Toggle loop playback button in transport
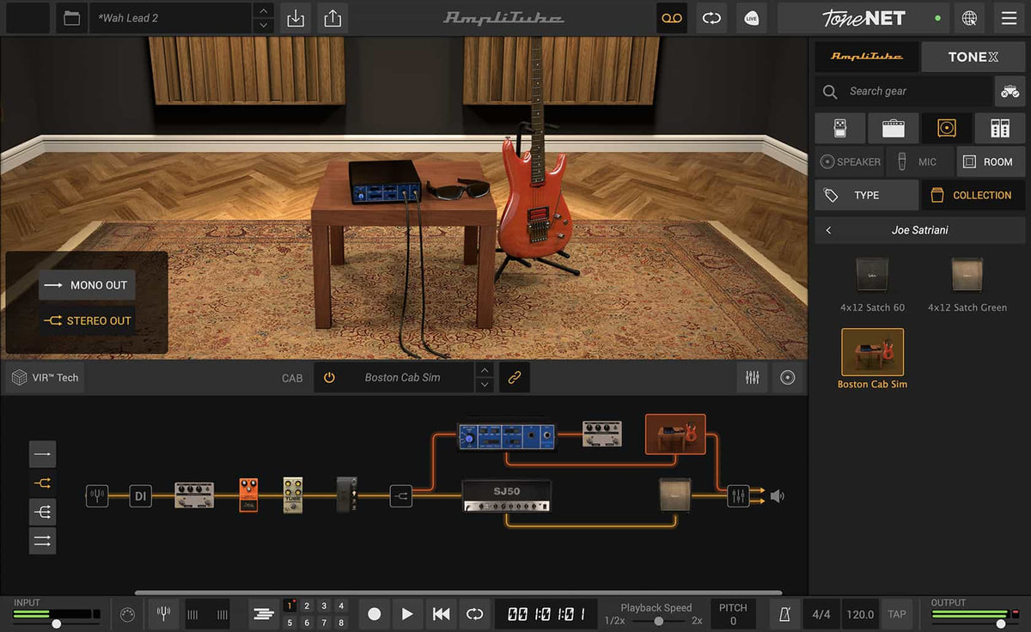1031x632 pixels. (474, 614)
